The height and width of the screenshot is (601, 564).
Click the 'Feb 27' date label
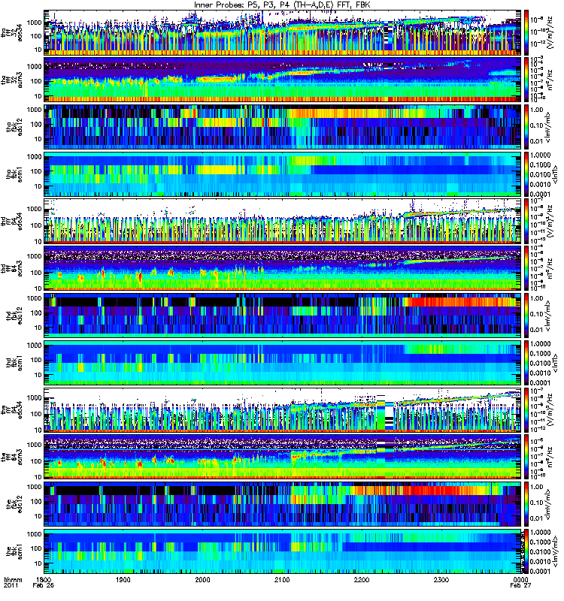coord(520,586)
